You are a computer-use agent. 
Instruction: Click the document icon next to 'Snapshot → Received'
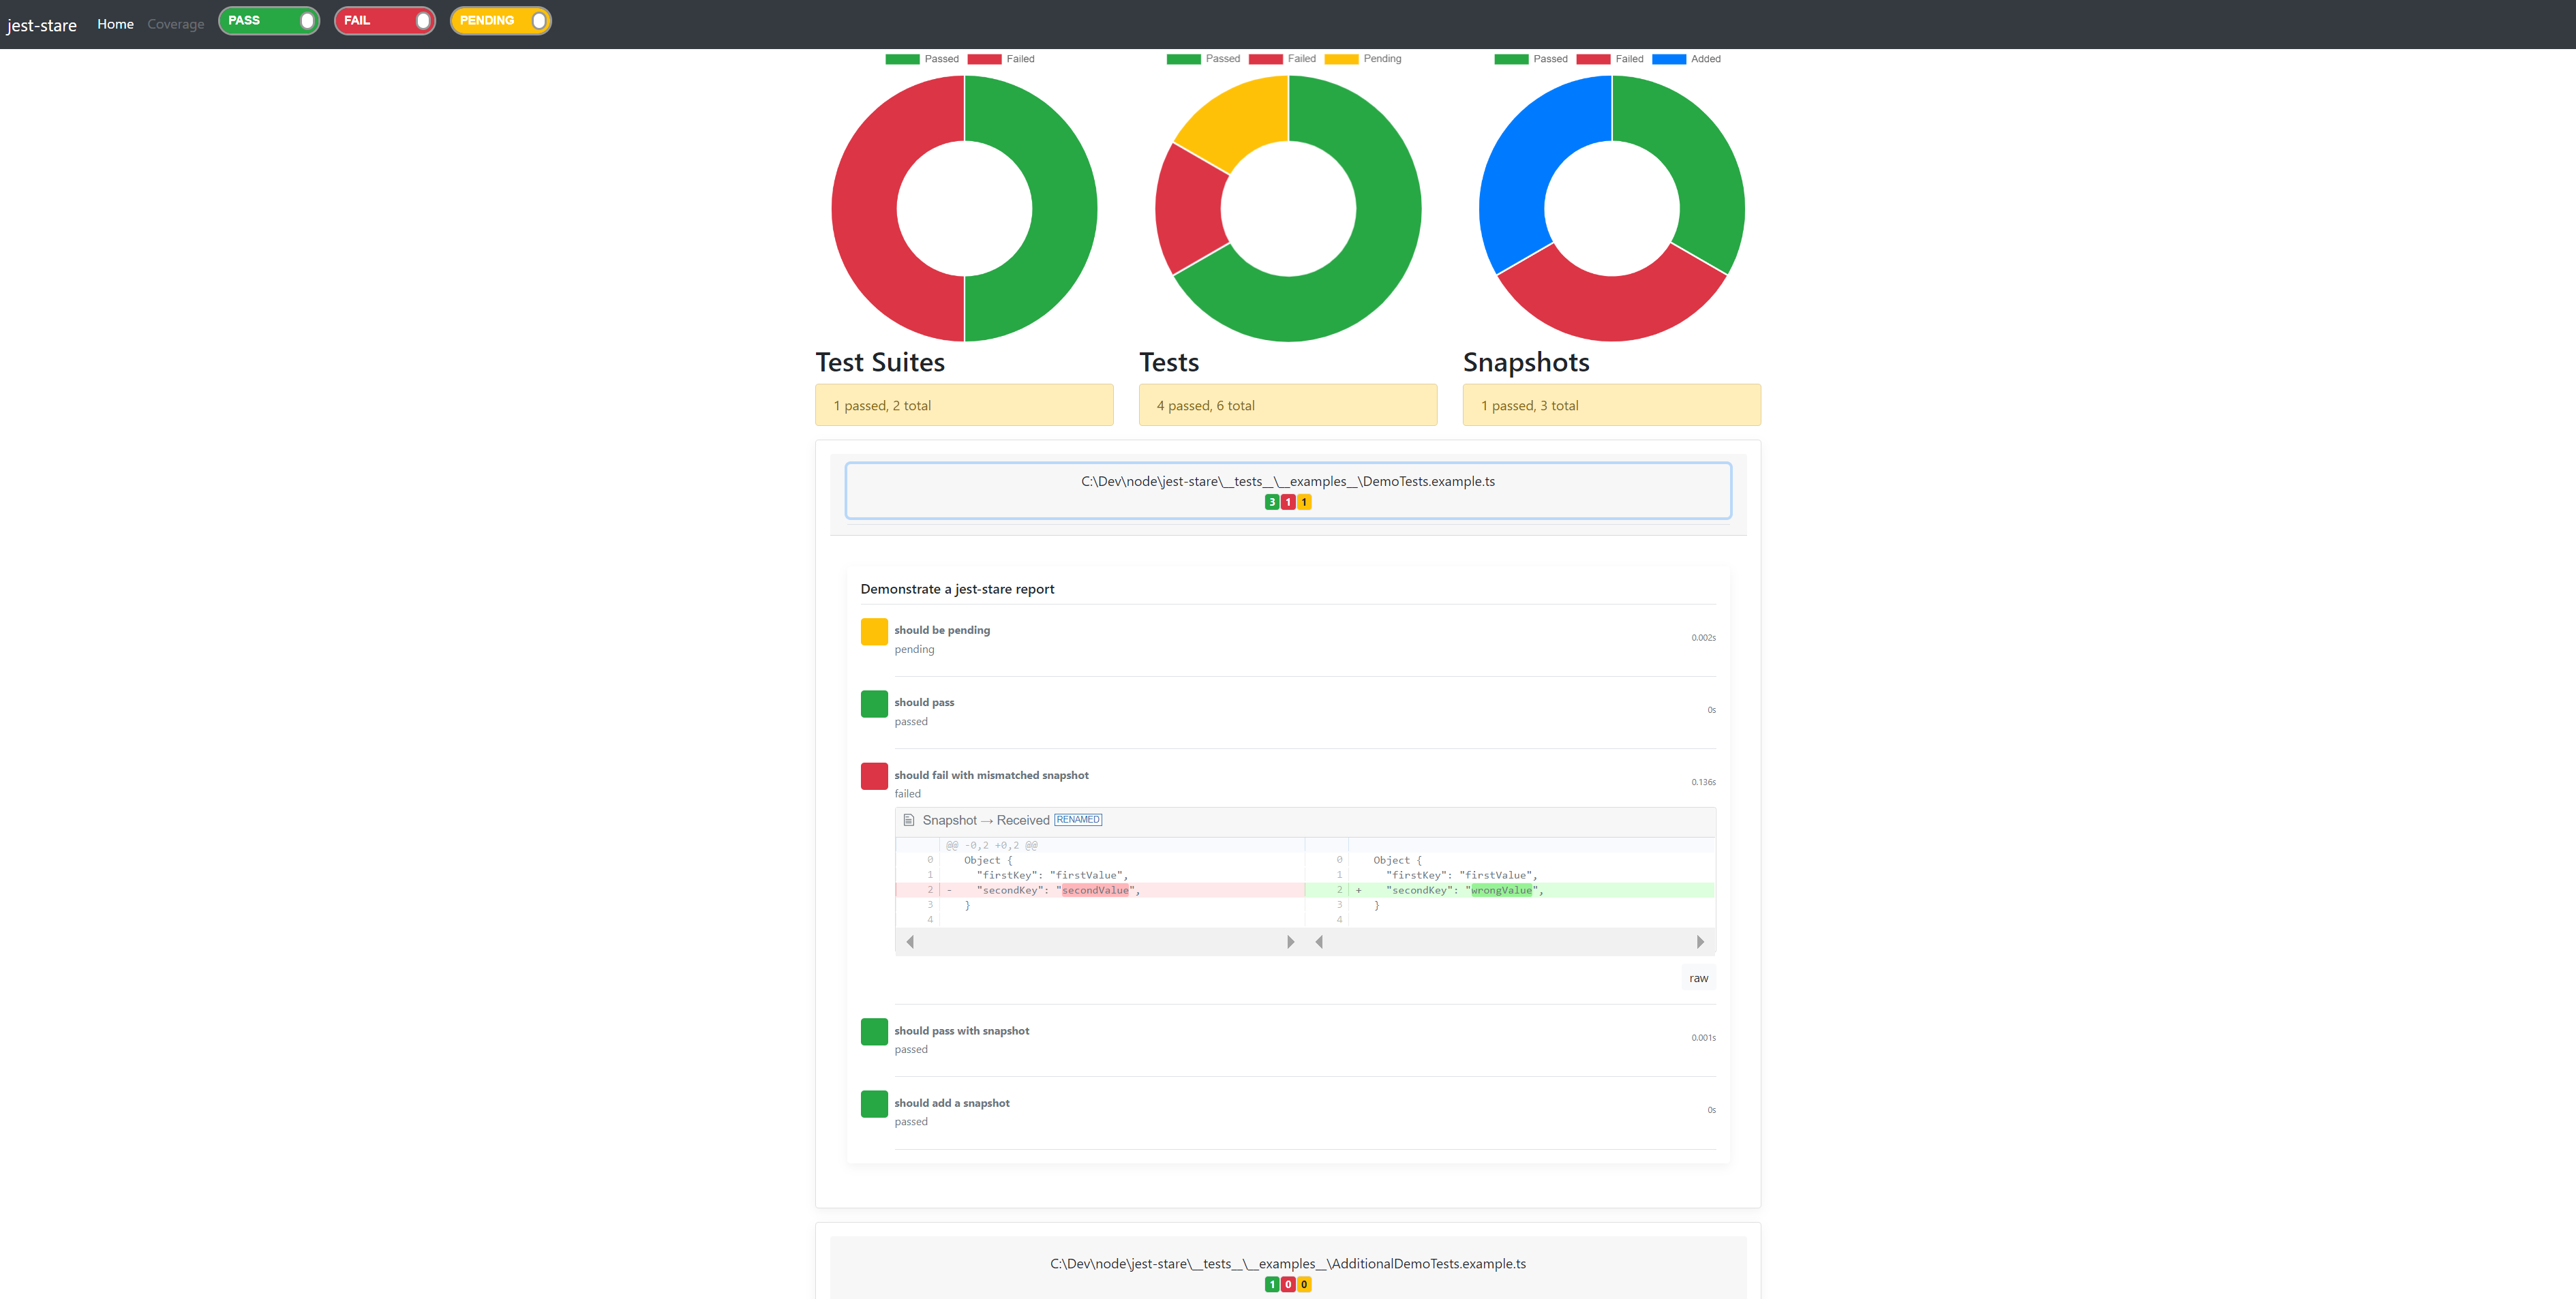tap(909, 819)
